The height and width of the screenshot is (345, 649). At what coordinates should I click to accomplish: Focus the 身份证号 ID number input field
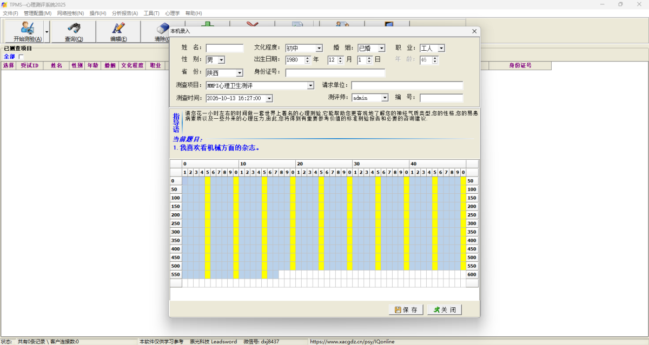tap(335, 73)
